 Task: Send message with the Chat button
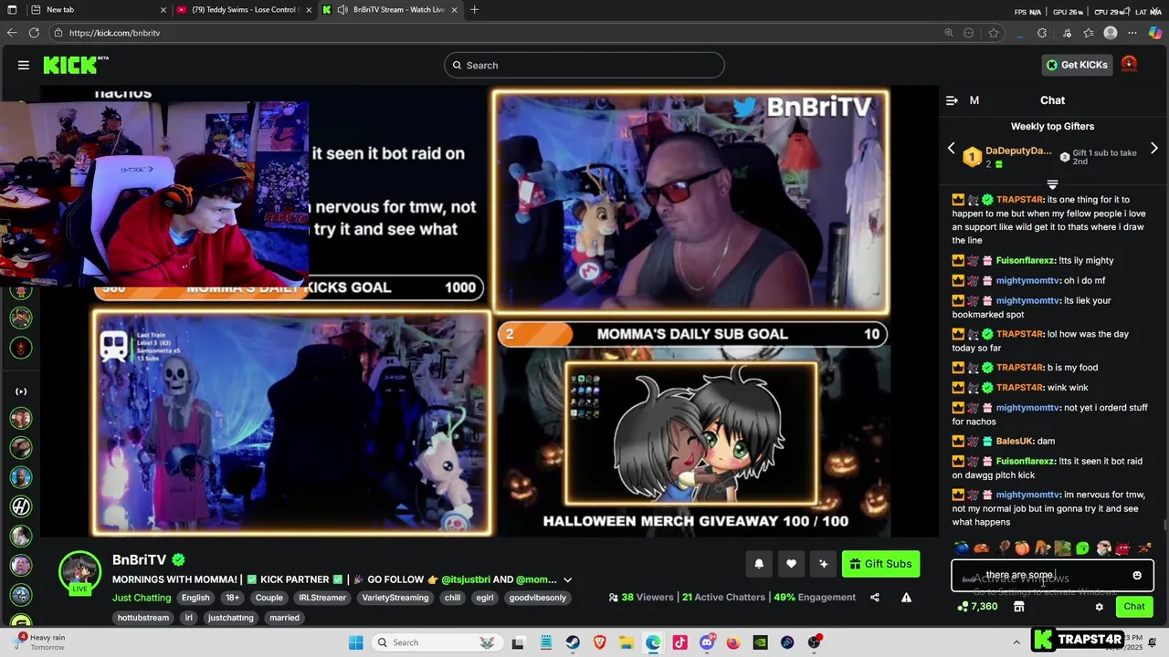[x=1134, y=606]
